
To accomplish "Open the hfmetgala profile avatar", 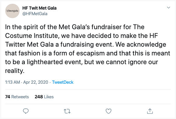I will [12, 10].
